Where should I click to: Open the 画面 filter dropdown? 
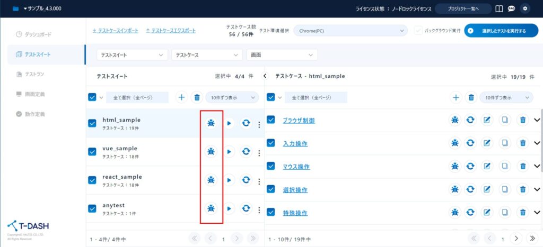pos(282,55)
